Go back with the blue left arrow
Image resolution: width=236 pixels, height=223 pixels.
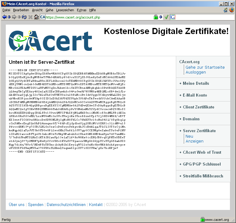tap(4, 17)
